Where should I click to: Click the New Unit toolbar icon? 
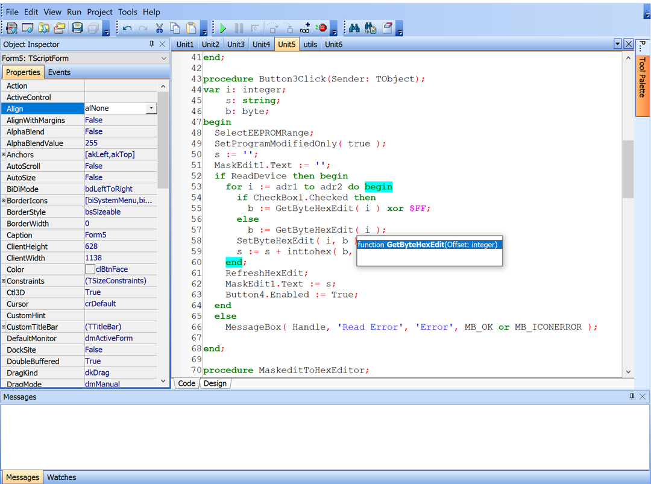11,28
